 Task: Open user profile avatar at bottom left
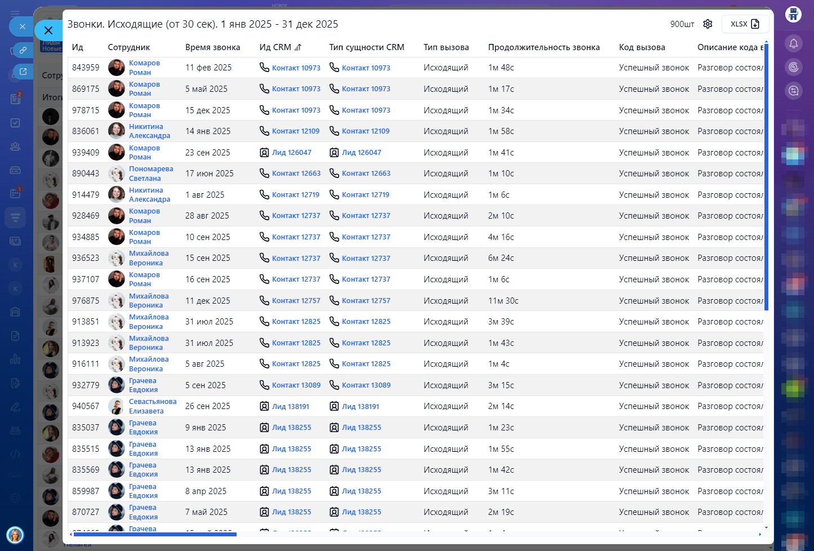pos(15,535)
